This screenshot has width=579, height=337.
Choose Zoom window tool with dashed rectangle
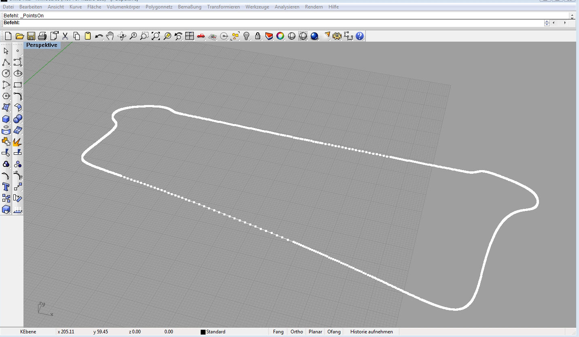coord(144,36)
